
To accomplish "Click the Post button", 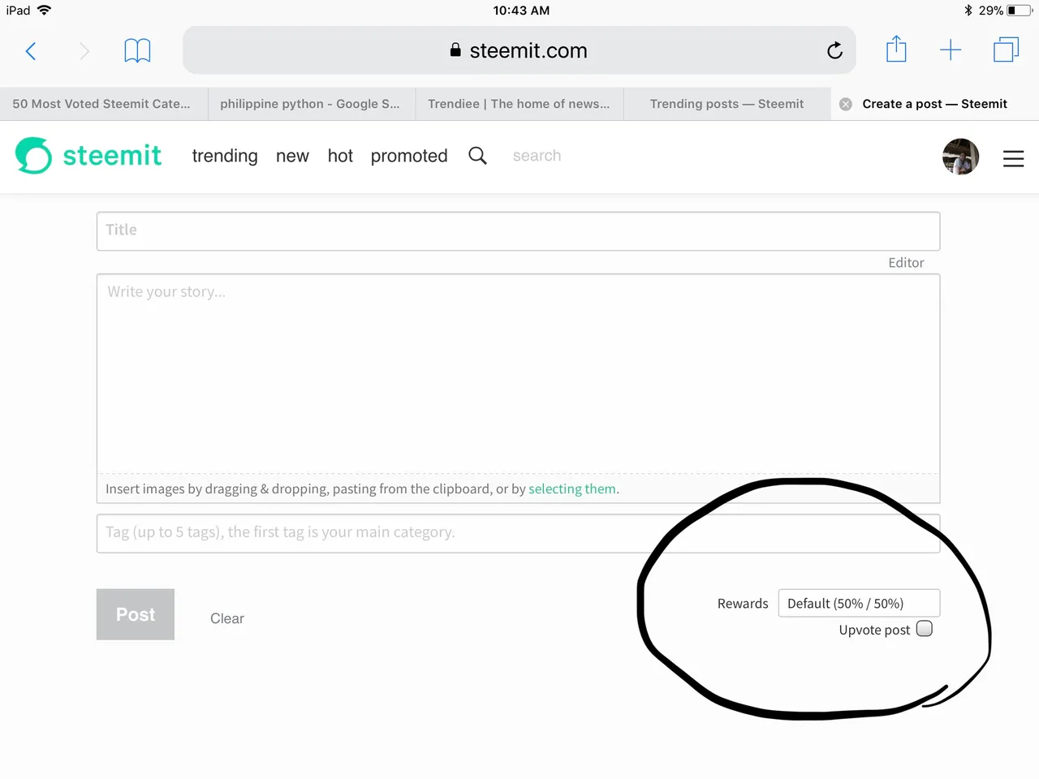I will point(136,614).
